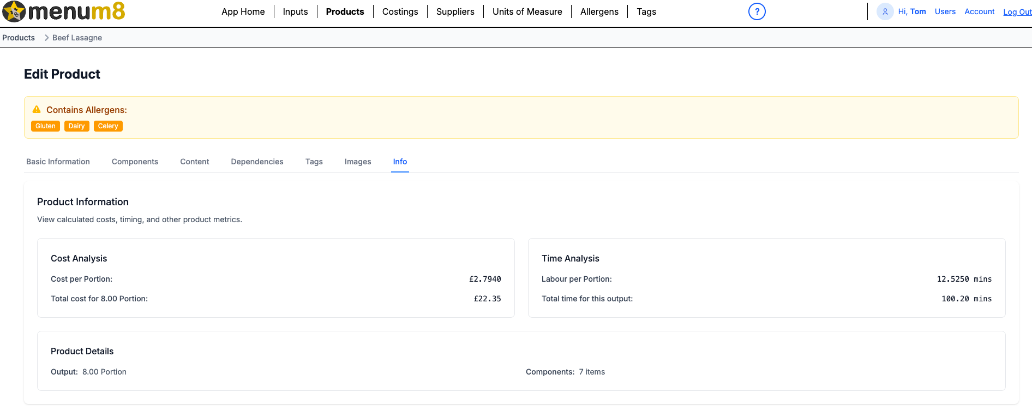Click the menum8 star logo icon
Screen dimensions: 1032x416
tap(14, 11)
